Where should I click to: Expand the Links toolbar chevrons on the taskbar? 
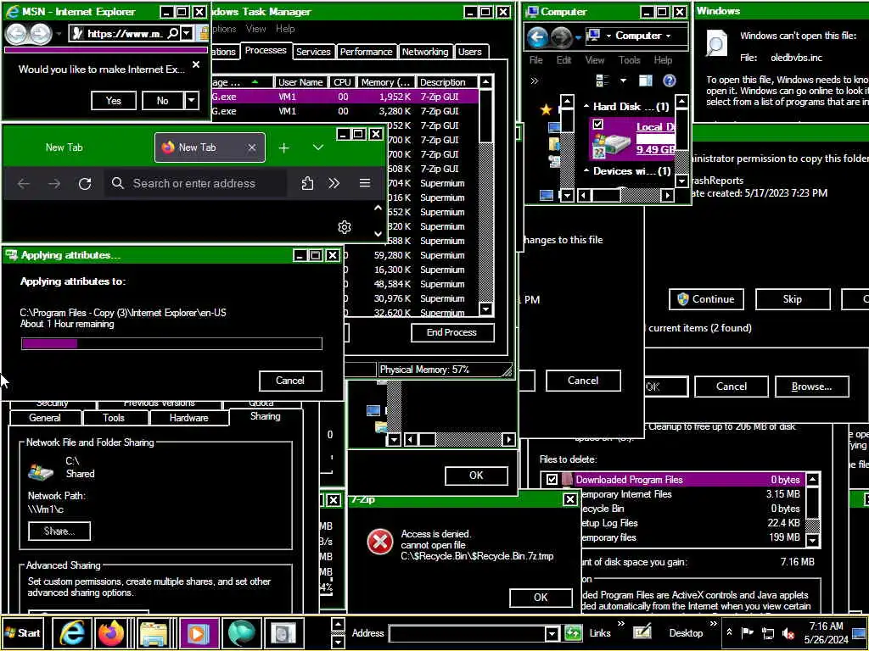click(620, 624)
